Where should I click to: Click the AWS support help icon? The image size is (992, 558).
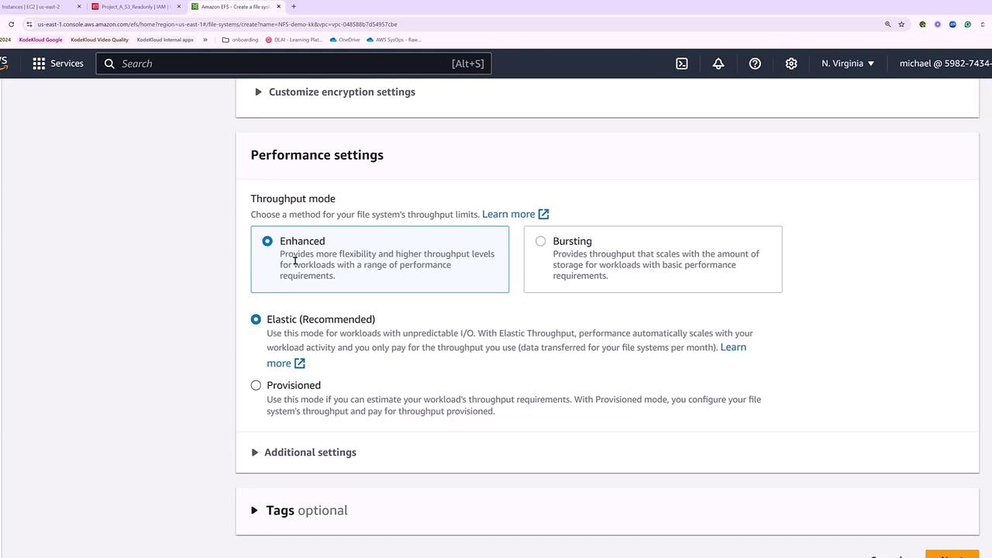755,64
